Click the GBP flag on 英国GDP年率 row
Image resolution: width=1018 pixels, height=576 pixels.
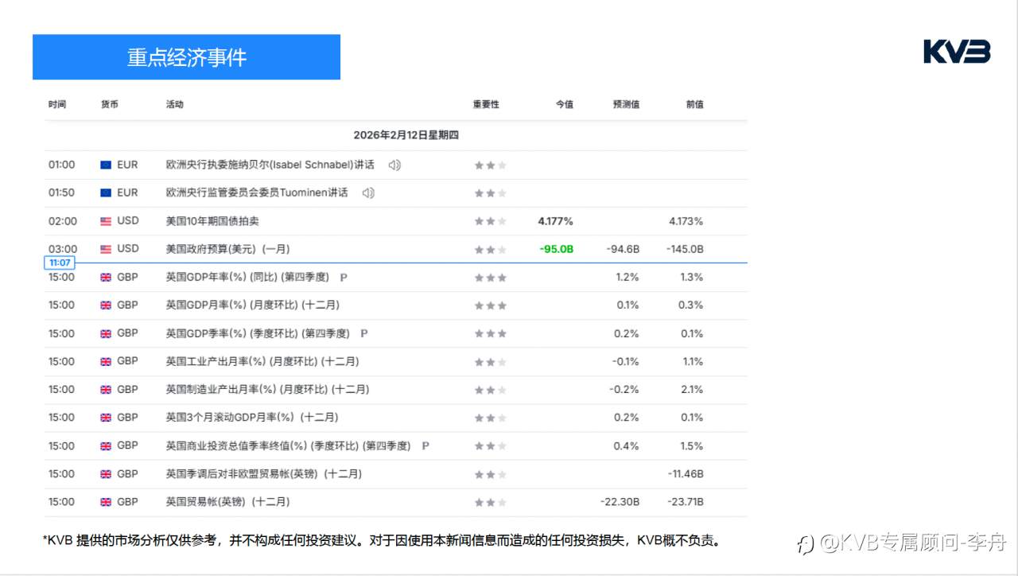pos(104,277)
